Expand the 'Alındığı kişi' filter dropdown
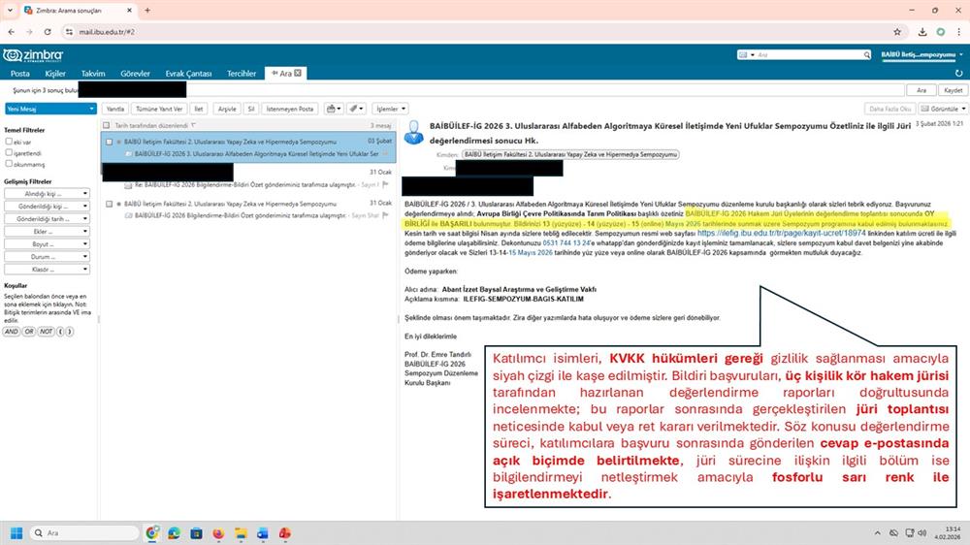This screenshot has height=545, width=970. coord(48,193)
